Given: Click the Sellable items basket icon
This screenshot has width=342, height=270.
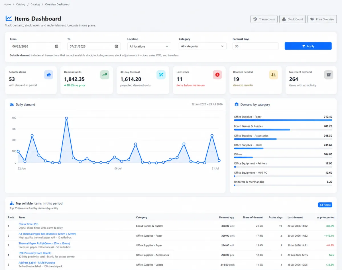Looking at the screenshot, I should pos(48,75).
